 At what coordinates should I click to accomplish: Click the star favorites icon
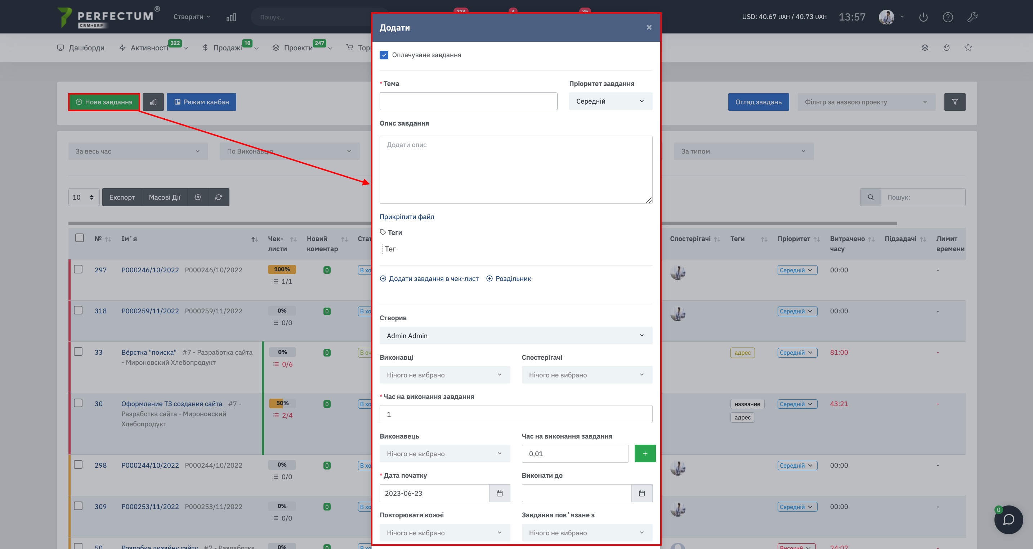(968, 47)
